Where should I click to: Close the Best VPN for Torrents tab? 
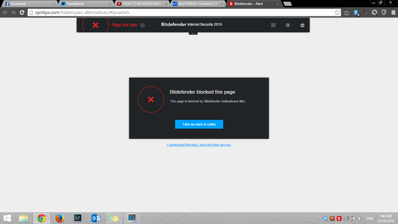click(x=222, y=4)
